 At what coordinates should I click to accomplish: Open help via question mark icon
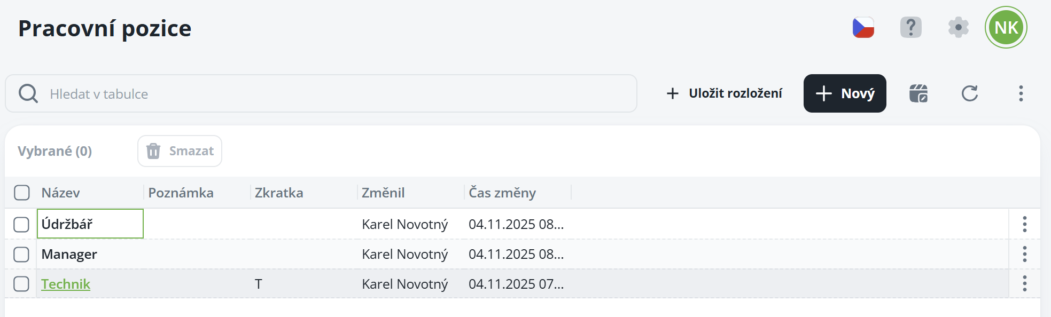point(910,27)
